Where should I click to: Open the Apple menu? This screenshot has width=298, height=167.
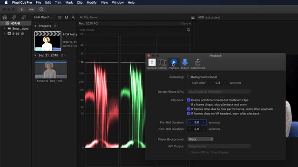(x=6, y=2)
